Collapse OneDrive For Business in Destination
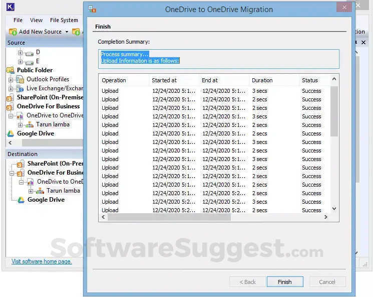 pos(12,173)
